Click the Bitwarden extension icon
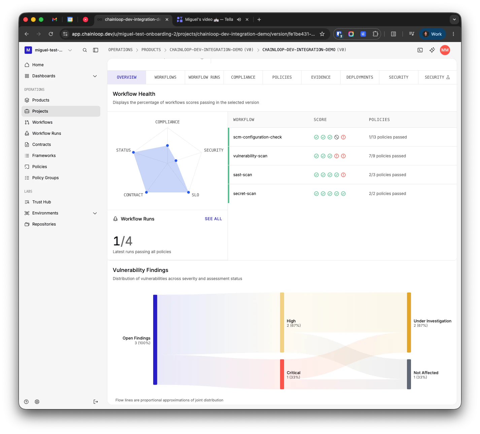Viewport: 480px width, 434px height. tap(339, 34)
